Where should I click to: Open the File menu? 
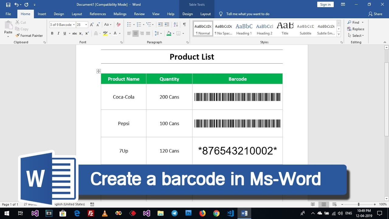click(8, 14)
